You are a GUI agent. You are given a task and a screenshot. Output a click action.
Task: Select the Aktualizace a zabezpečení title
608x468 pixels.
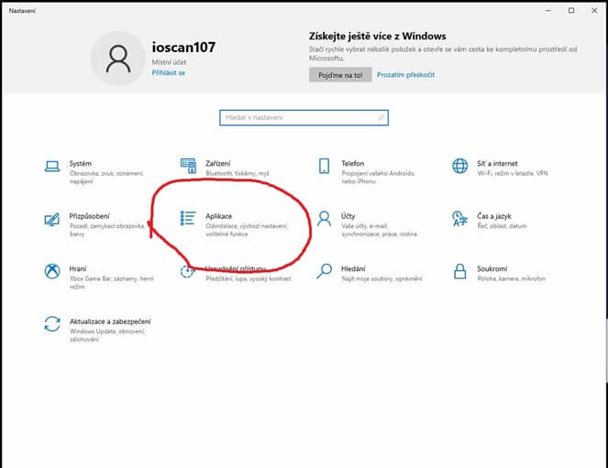(110, 321)
